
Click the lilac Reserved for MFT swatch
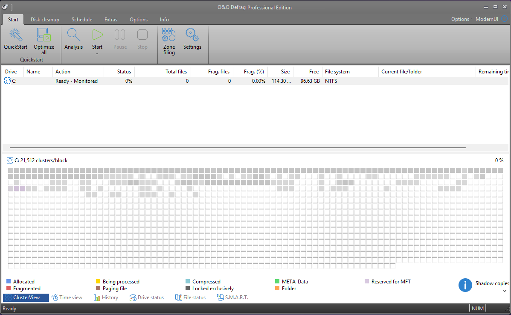[x=367, y=281]
